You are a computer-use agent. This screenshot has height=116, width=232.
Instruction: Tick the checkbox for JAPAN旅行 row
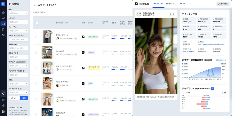tap(37, 52)
